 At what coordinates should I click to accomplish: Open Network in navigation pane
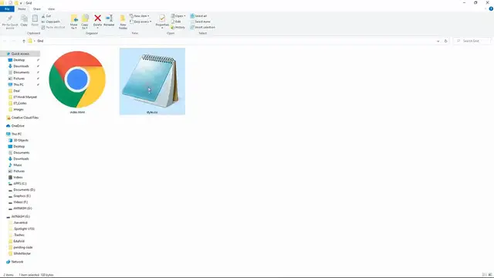17,262
